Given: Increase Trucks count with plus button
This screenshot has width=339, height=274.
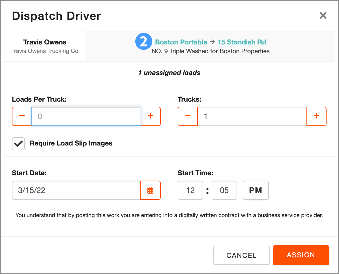Looking at the screenshot, I should pos(317,116).
